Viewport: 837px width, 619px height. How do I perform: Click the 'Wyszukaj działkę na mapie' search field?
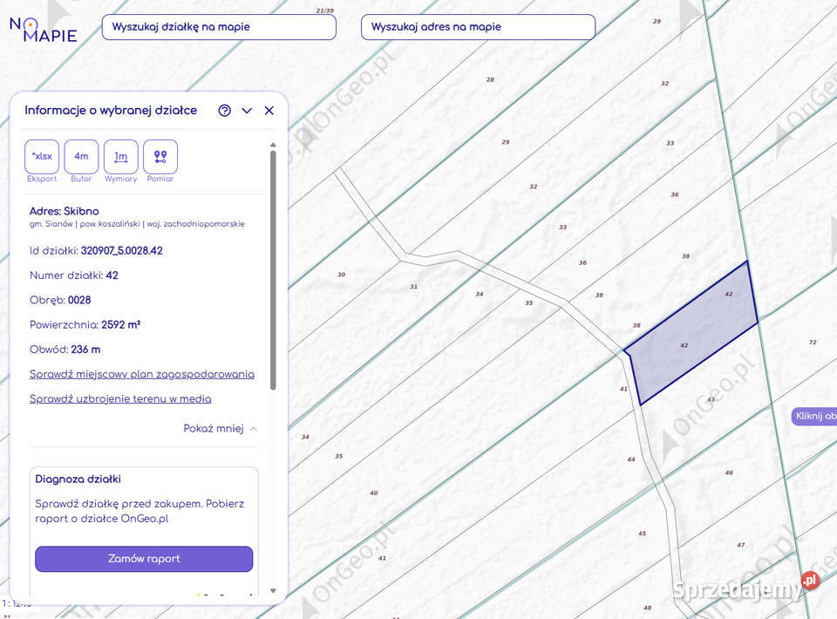219,27
